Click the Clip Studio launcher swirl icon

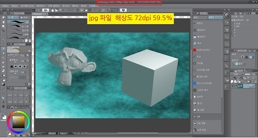pyautogui.click(x=45, y=10)
